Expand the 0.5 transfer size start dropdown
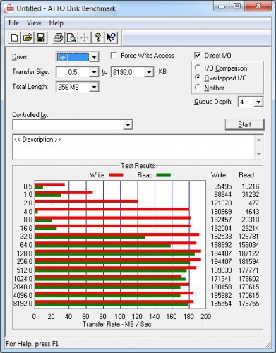The height and width of the screenshot is (353, 276). pyautogui.click(x=94, y=72)
